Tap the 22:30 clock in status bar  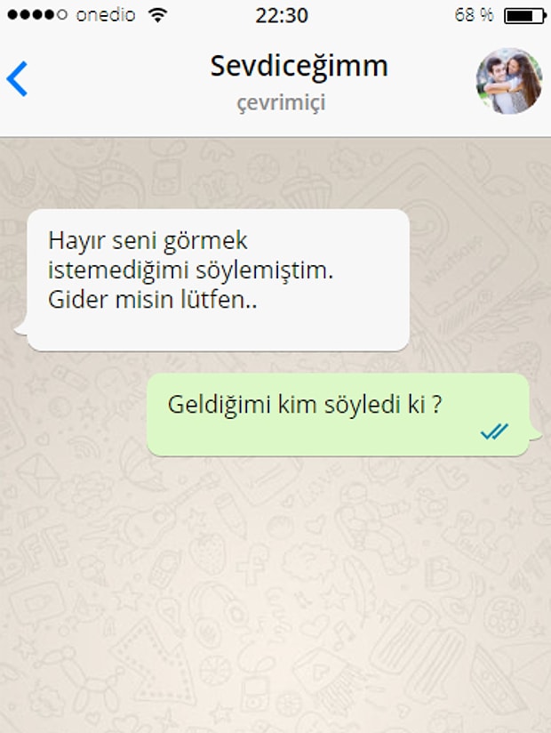pos(282,15)
